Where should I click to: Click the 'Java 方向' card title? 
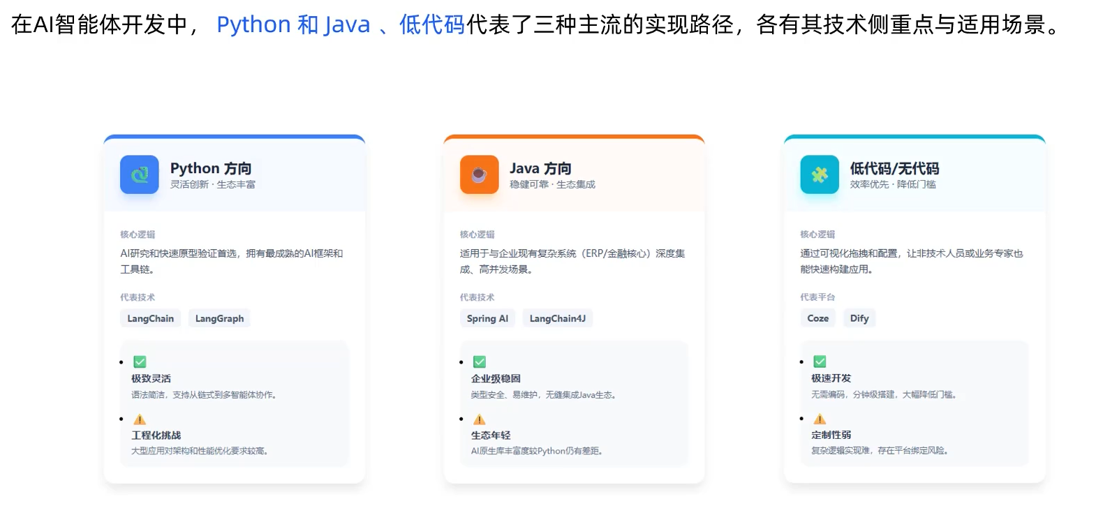(x=540, y=168)
